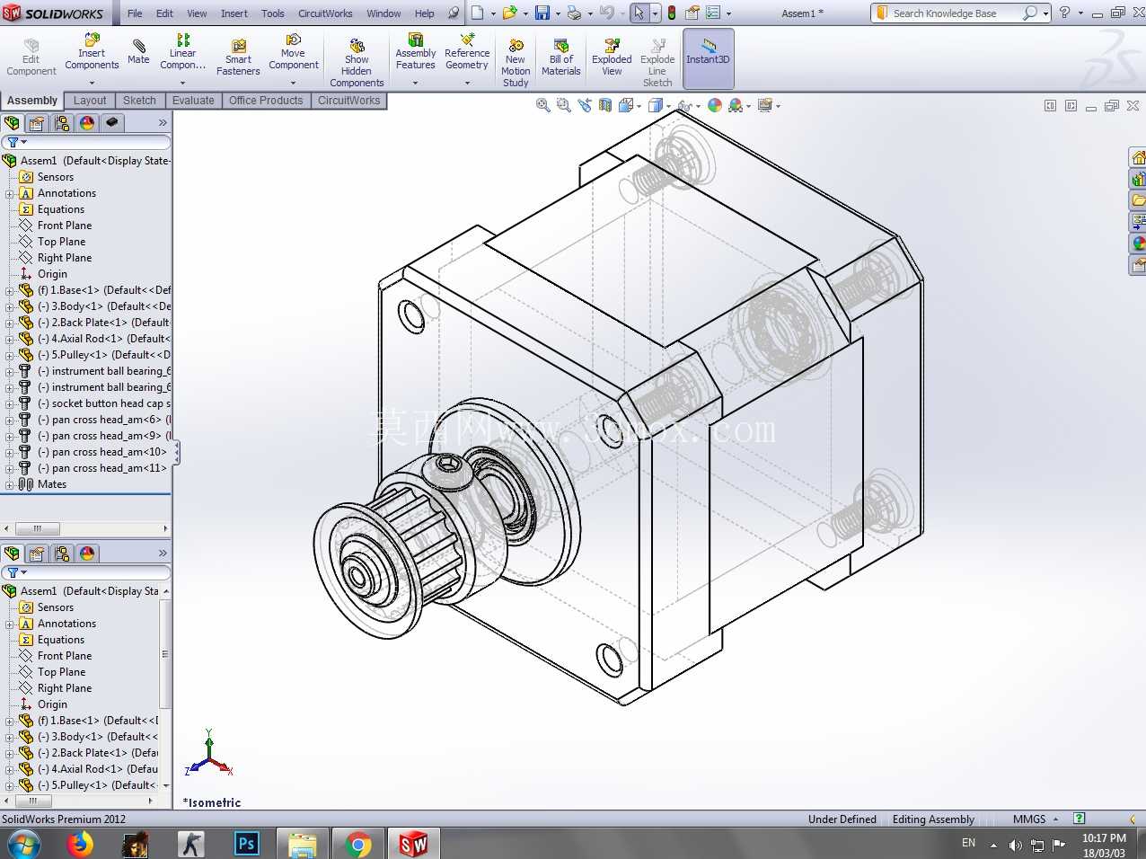Open Linear Component Pattern tool

coord(182,52)
